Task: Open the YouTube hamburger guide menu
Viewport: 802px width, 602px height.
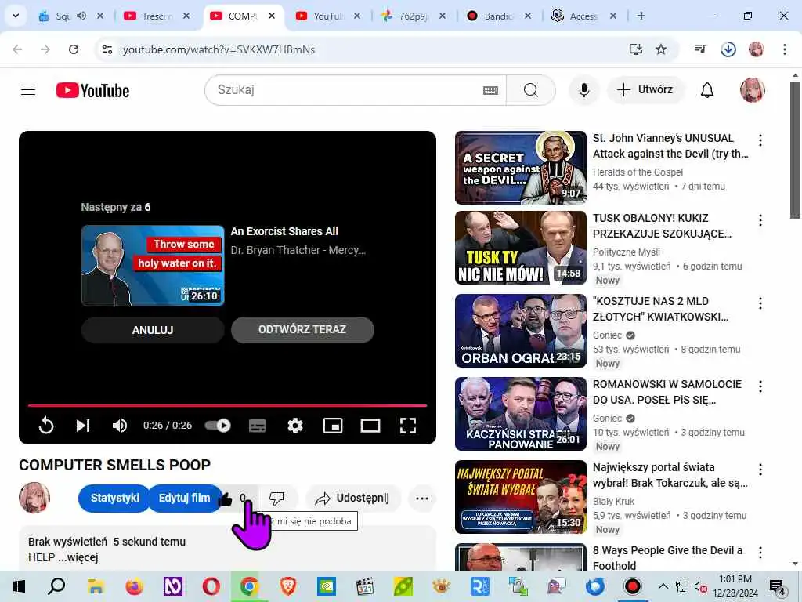Action: 28,90
